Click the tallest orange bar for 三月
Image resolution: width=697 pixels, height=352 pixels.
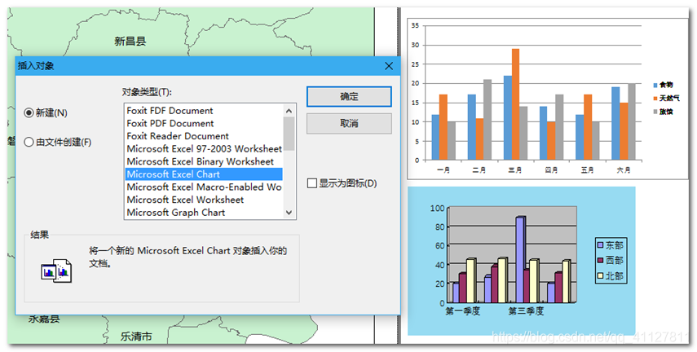click(515, 104)
